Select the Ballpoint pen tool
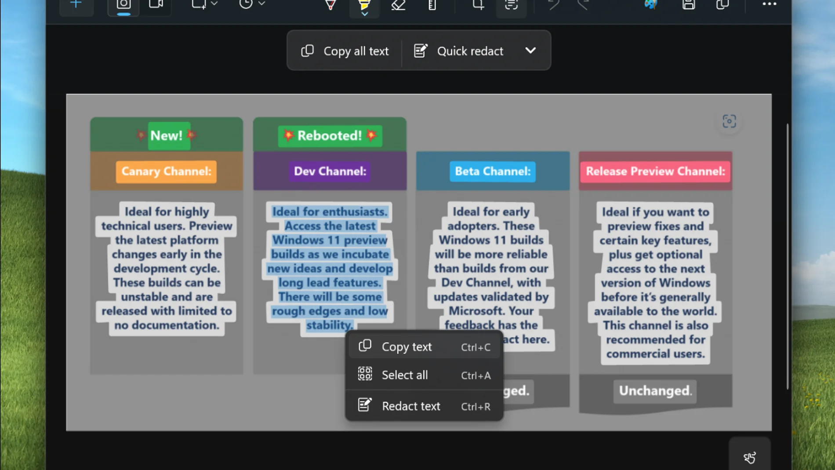The height and width of the screenshot is (470, 835). click(330, 5)
